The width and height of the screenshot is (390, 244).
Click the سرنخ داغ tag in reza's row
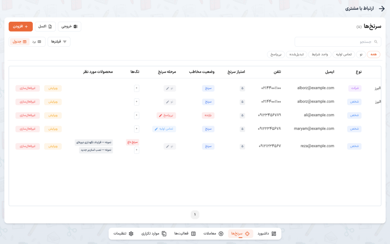coord(133,142)
